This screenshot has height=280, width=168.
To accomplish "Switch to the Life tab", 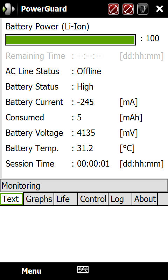I will [x=66, y=199].
